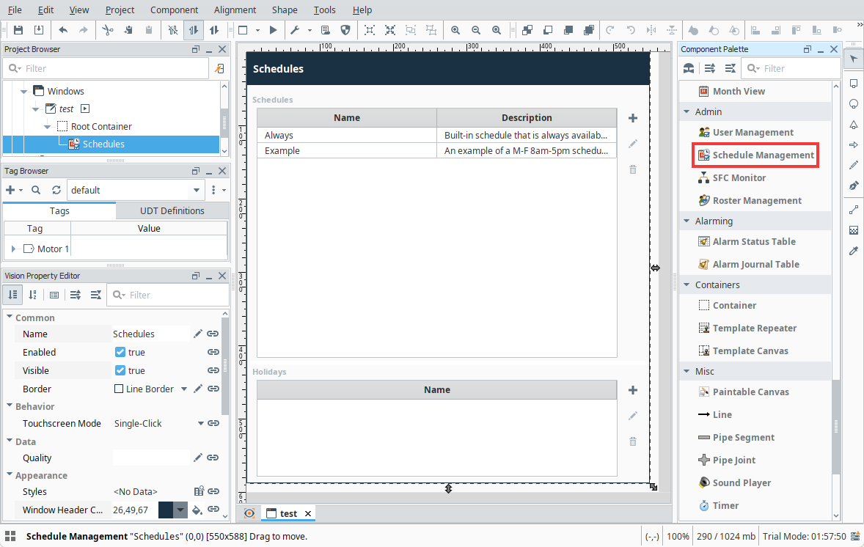The image size is (864, 547).
Task: Select the arrow selection tool on right toolbar
Action: click(x=854, y=59)
